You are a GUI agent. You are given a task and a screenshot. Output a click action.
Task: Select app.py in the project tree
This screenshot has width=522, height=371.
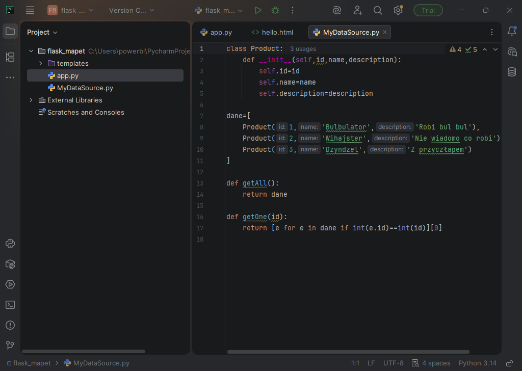tap(105, 75)
